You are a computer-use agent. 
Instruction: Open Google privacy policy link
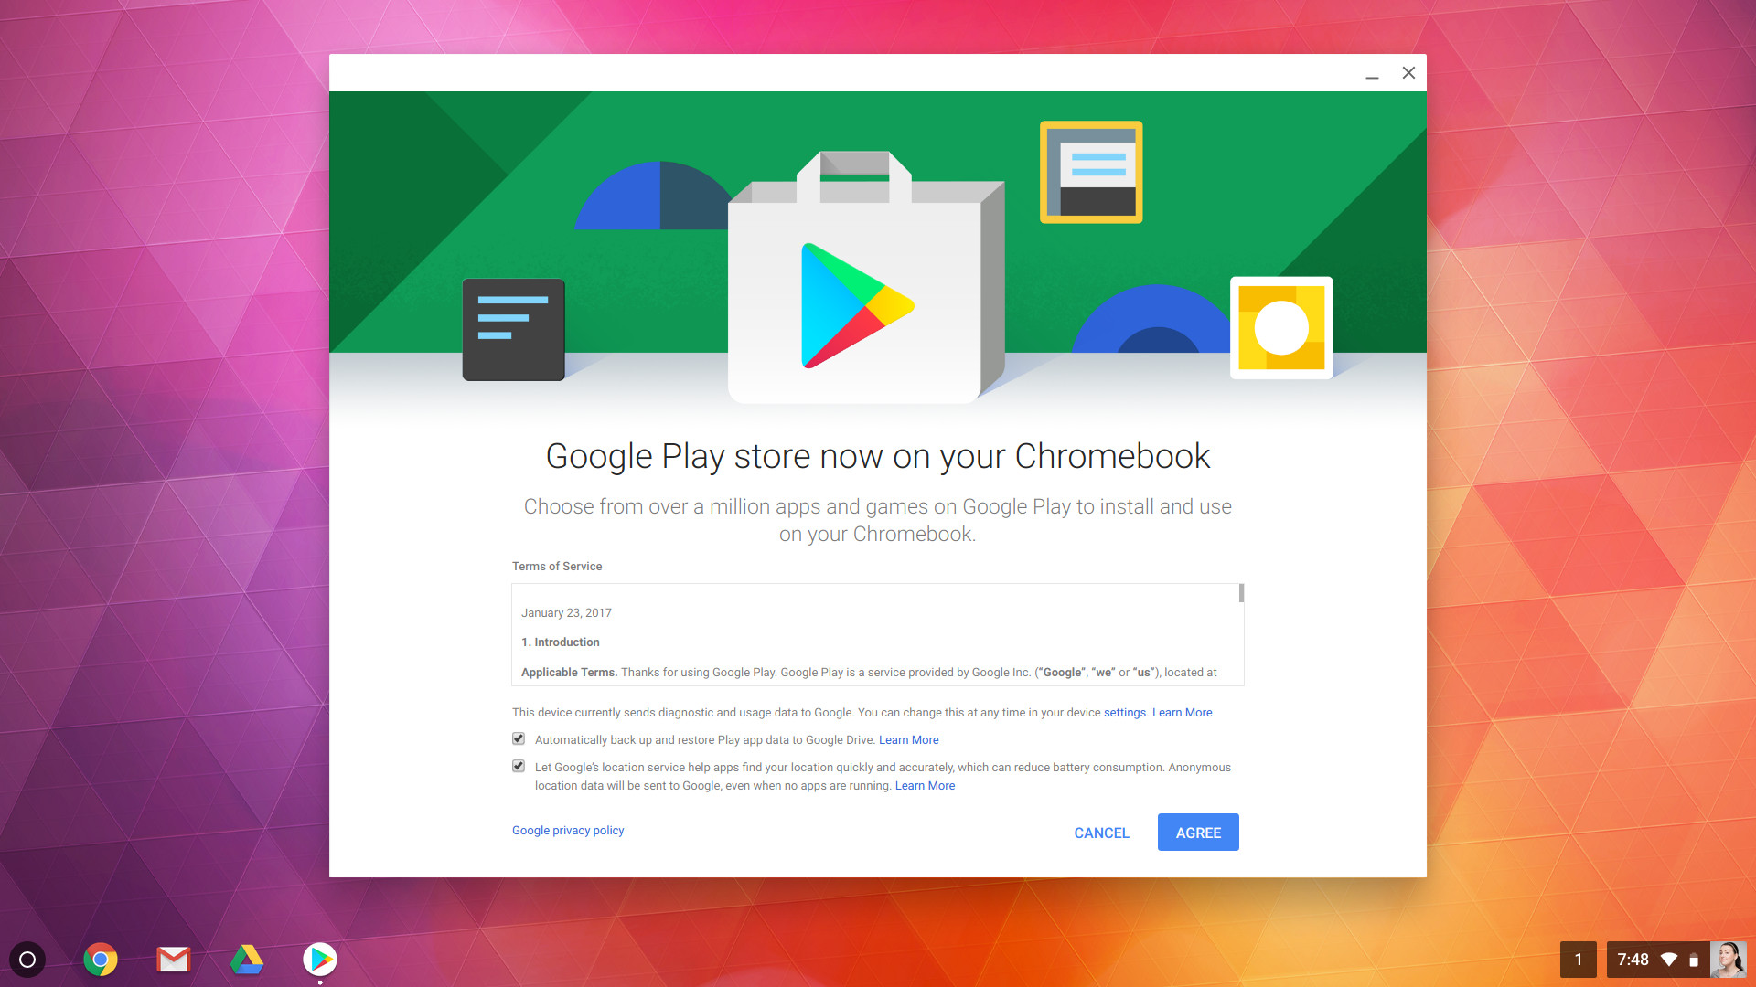[568, 831]
